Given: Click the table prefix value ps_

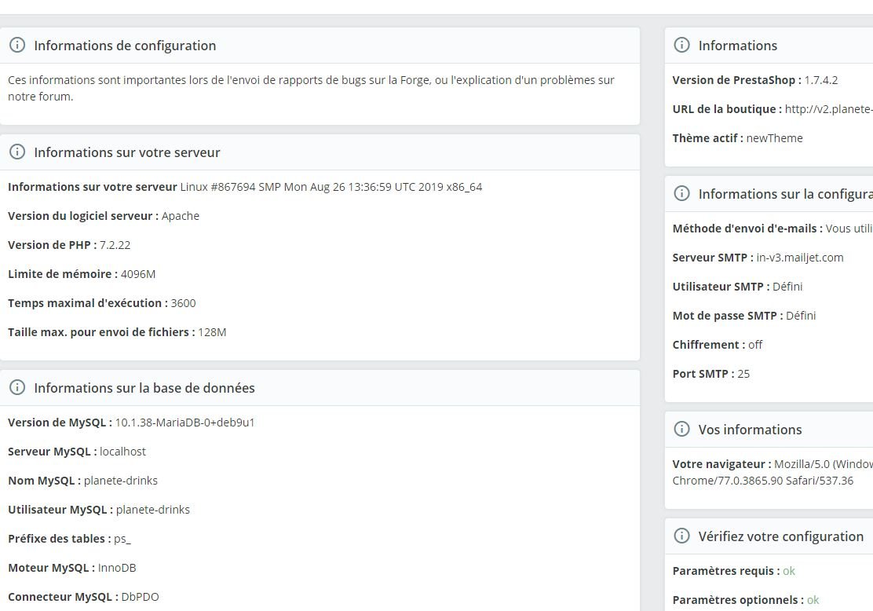Looking at the screenshot, I should pos(122,540).
